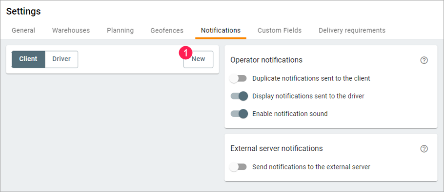Open help for External server notifications
Image resolution: width=444 pixels, height=192 pixels.
tap(424, 149)
